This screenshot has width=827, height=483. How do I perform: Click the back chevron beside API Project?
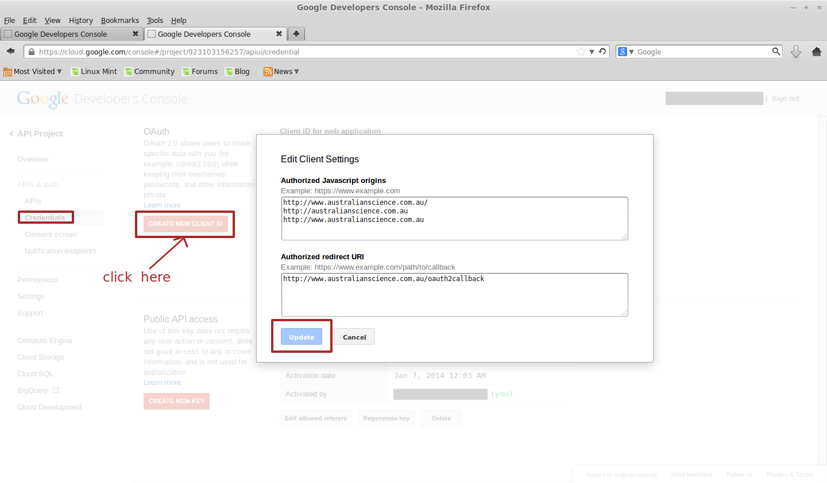coord(11,134)
